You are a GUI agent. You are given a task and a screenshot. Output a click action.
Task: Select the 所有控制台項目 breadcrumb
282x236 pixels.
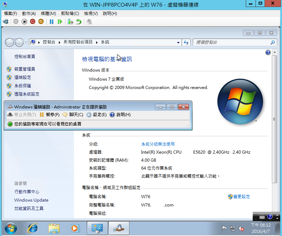click(78, 42)
